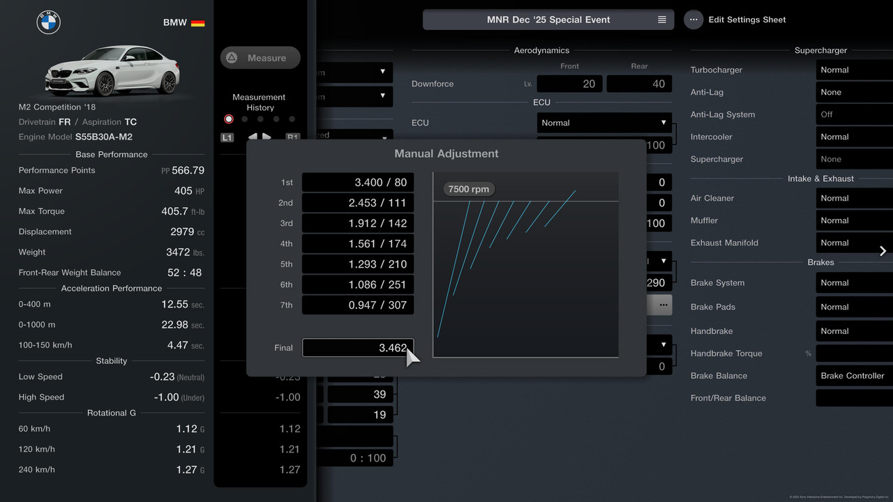
Task: Open the Intercooler dropdown
Action: point(855,137)
